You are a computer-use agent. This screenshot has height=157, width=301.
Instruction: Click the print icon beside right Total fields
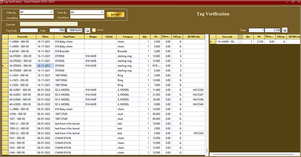(x=284, y=30)
